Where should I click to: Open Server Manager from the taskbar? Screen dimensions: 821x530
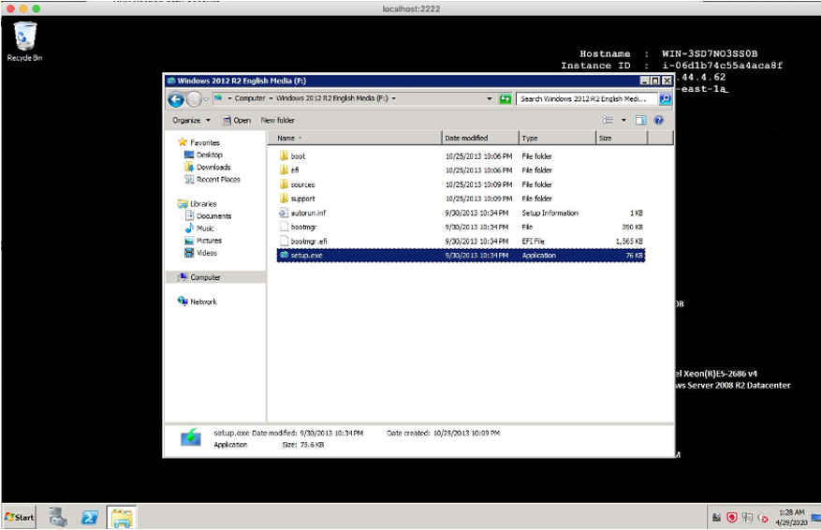pyautogui.click(x=58, y=518)
